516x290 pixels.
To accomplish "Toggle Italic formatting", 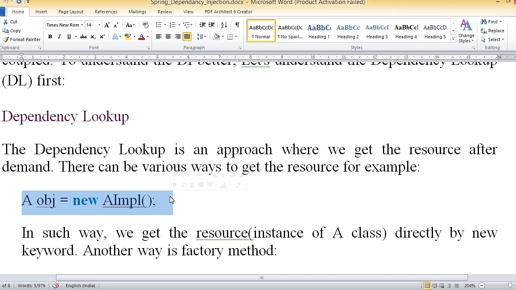I will click(59, 37).
